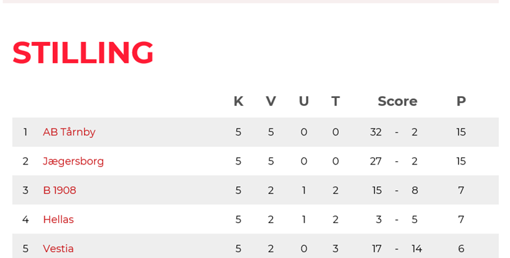Open the AB Tårnby team link
This screenshot has height=258, width=510.
69,132
